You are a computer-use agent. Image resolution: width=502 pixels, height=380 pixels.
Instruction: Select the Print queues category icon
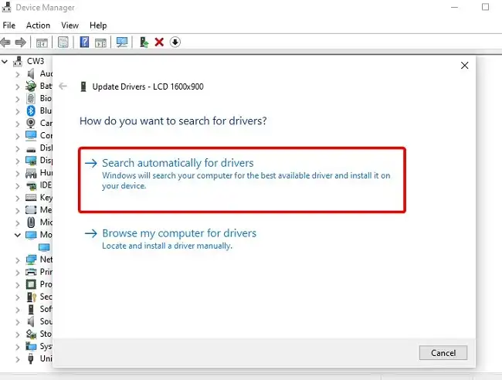pyautogui.click(x=31, y=272)
